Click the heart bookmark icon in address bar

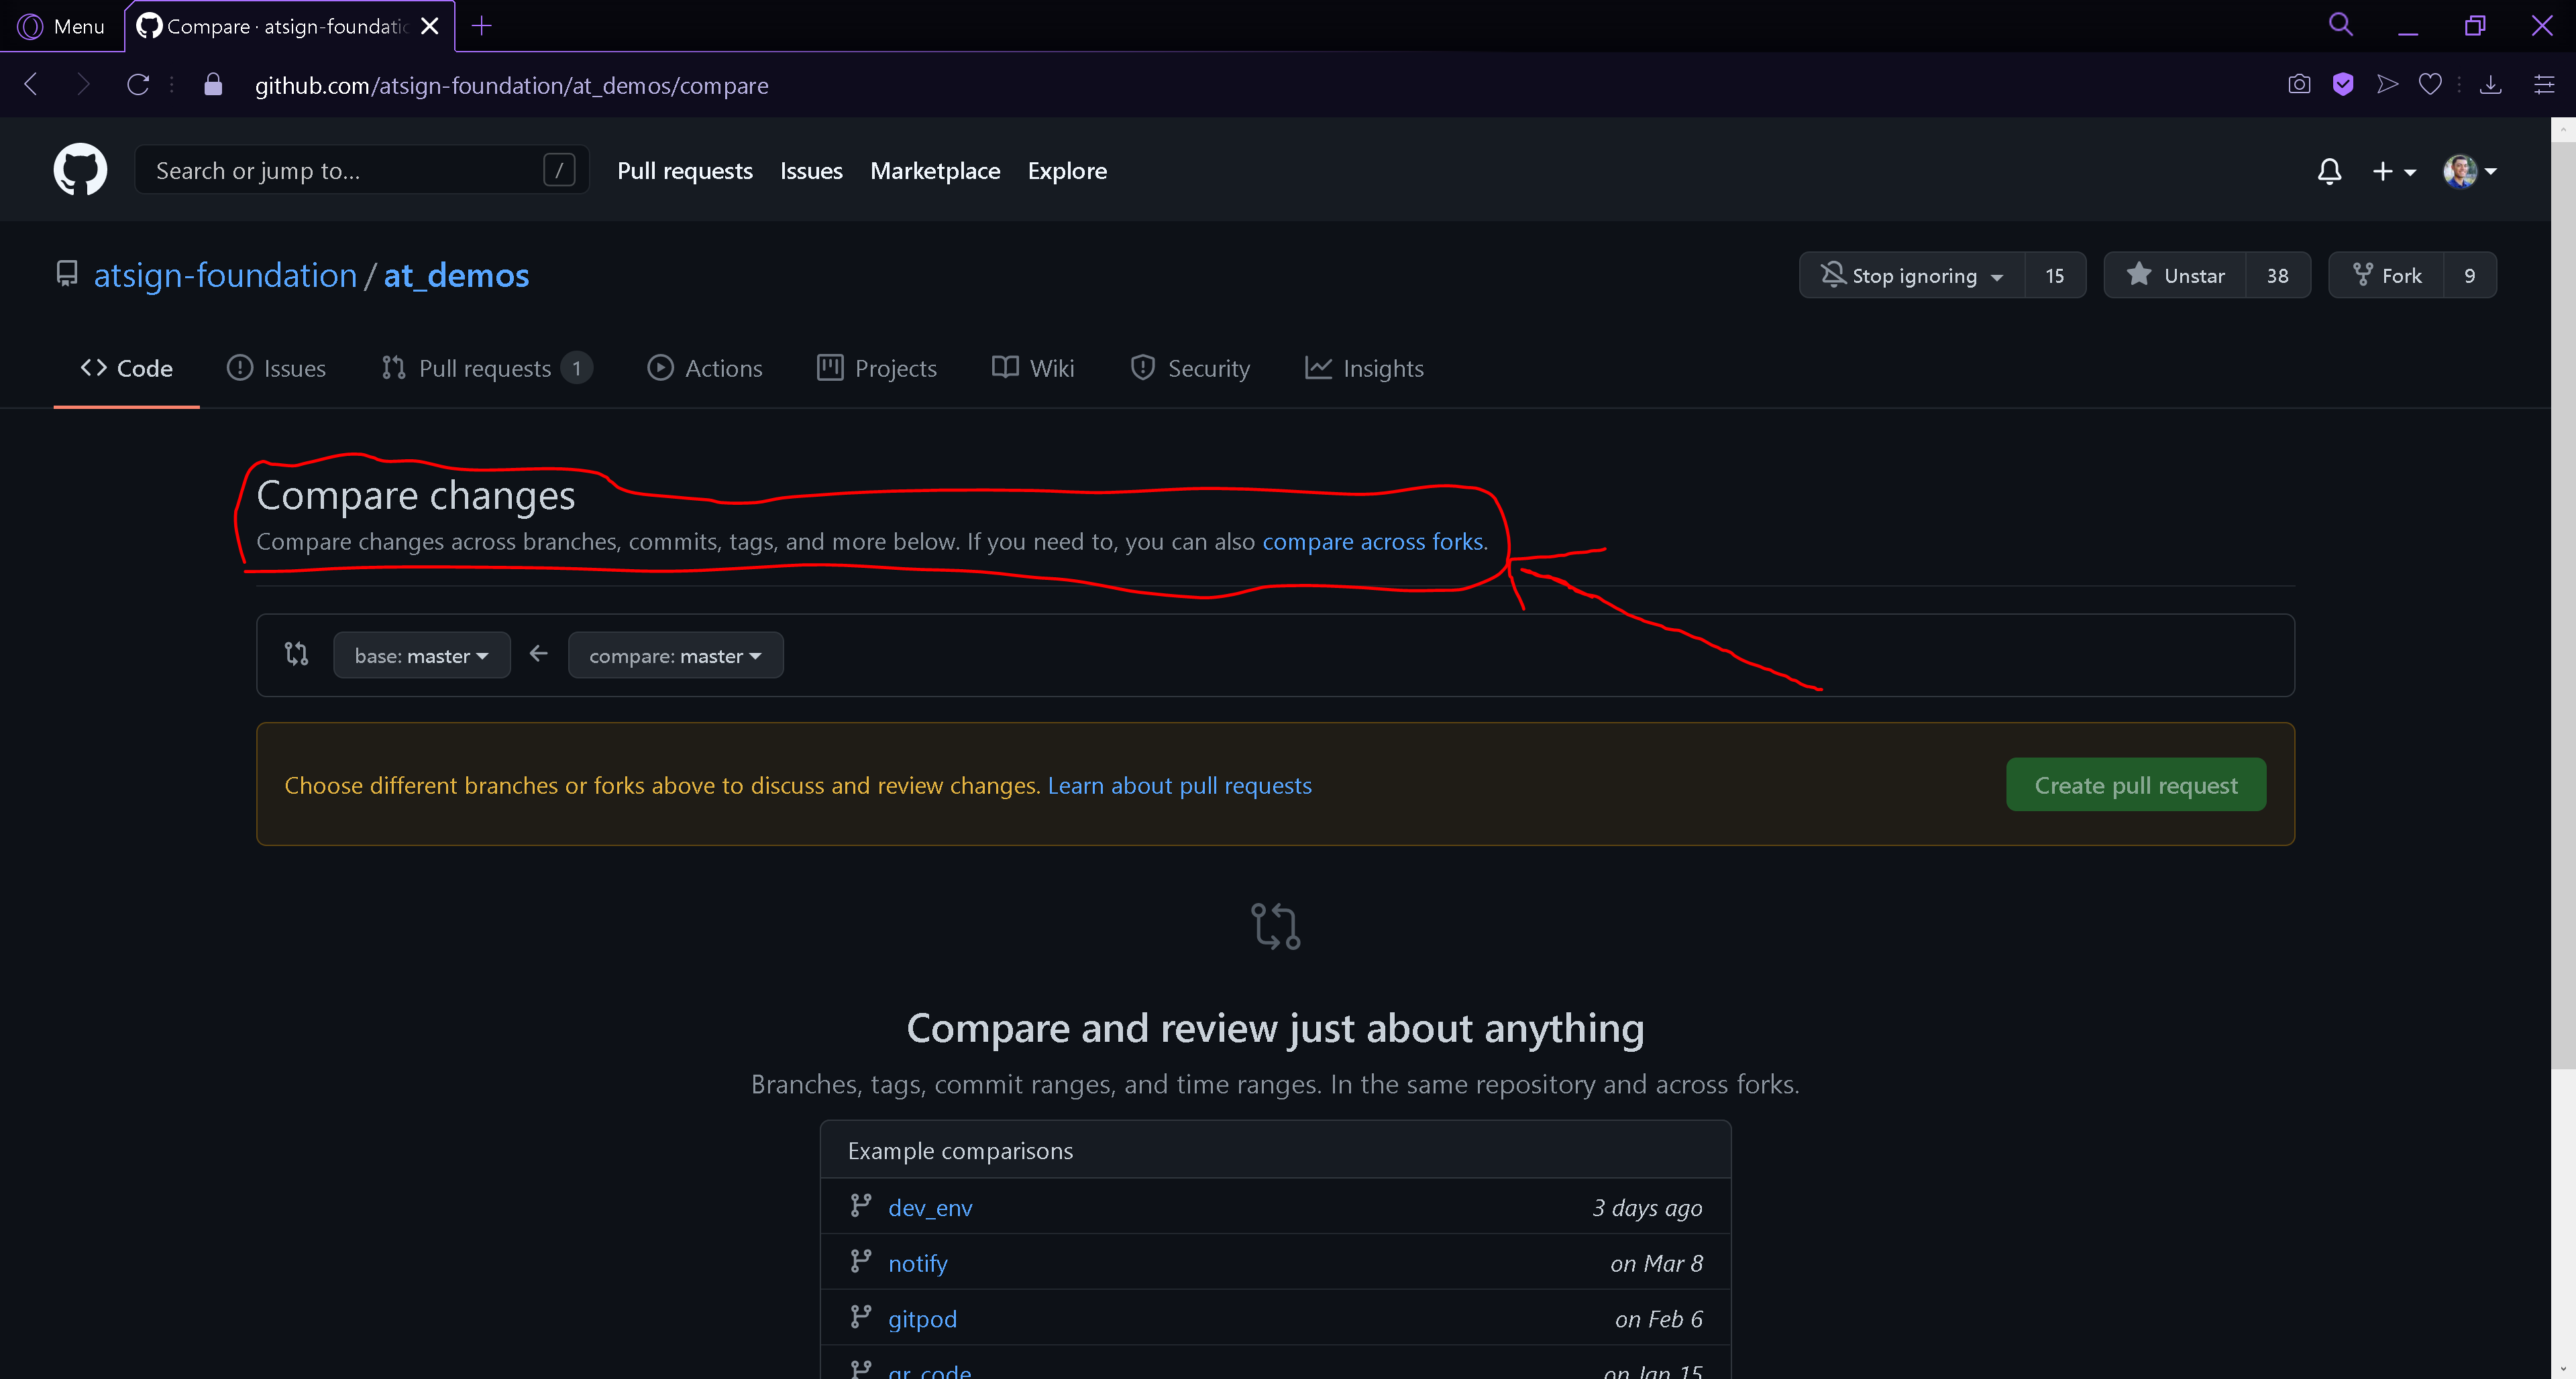click(2430, 85)
